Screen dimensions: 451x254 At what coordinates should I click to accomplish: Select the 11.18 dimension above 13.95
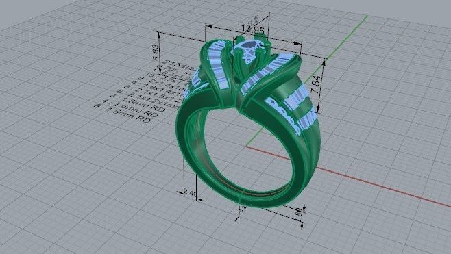point(253,21)
